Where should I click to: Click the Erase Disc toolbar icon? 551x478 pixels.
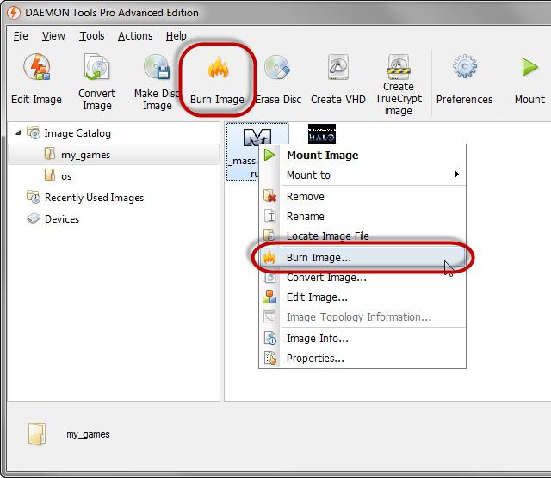[x=277, y=67]
